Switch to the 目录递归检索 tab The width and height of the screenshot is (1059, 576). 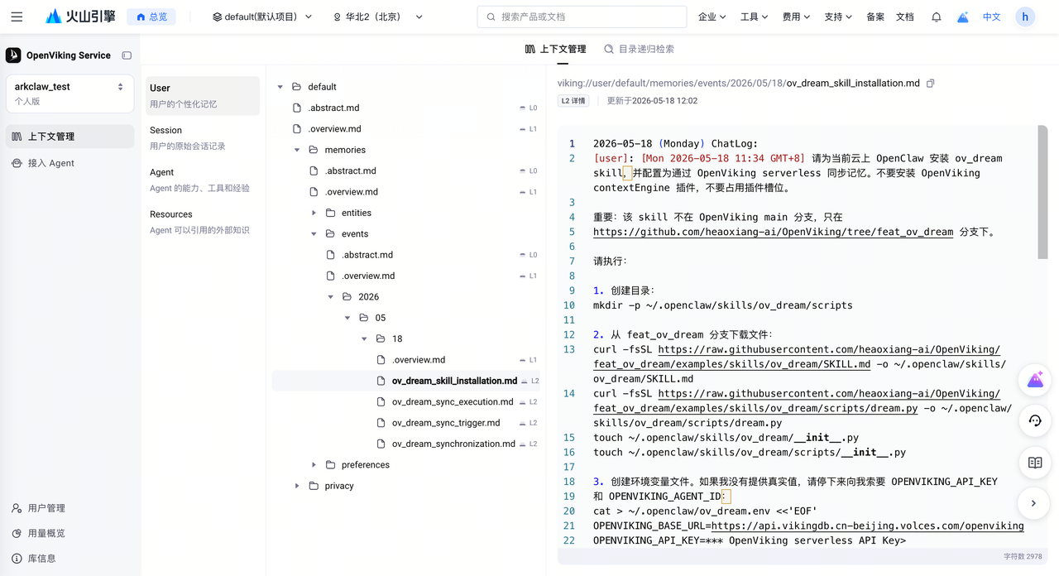point(639,49)
